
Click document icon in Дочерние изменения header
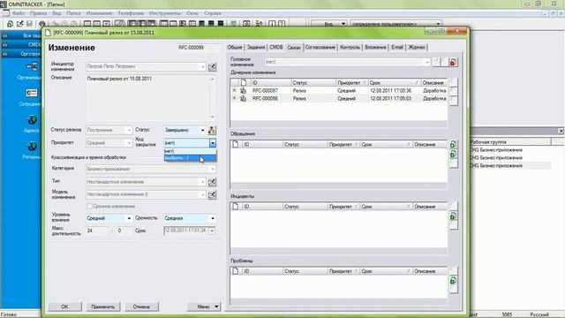pos(244,82)
